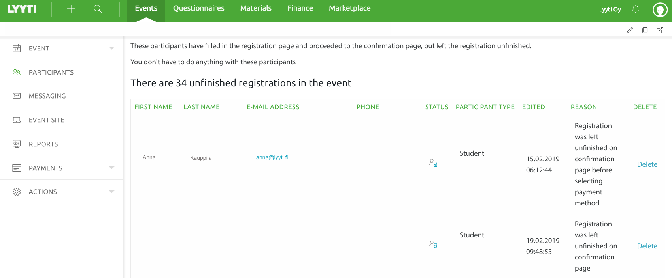The width and height of the screenshot is (672, 278).
Task: Click first name cell 'Anna'
Action: pyautogui.click(x=149, y=157)
